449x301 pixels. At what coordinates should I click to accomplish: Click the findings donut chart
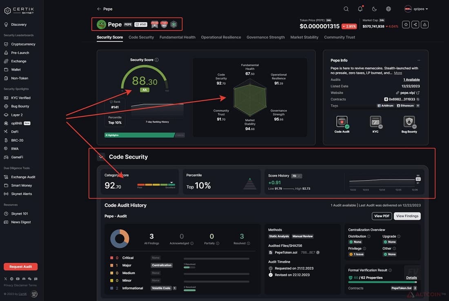pos(120,238)
